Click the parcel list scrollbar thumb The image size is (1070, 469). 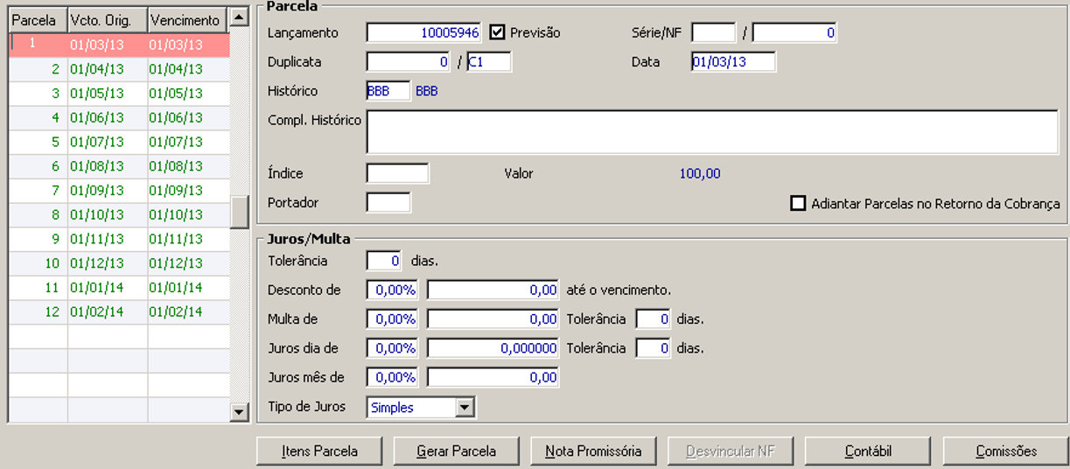point(239,212)
